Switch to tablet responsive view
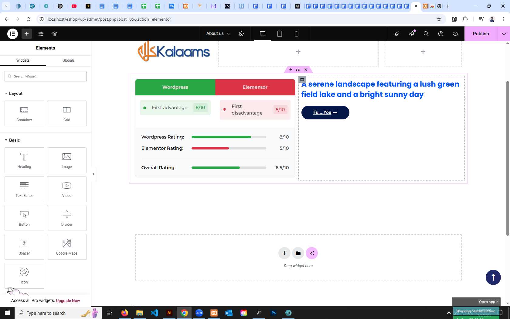510x319 pixels. pos(280,34)
